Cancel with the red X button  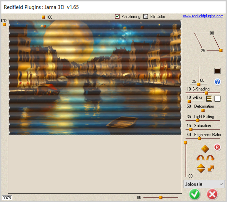(x=212, y=194)
